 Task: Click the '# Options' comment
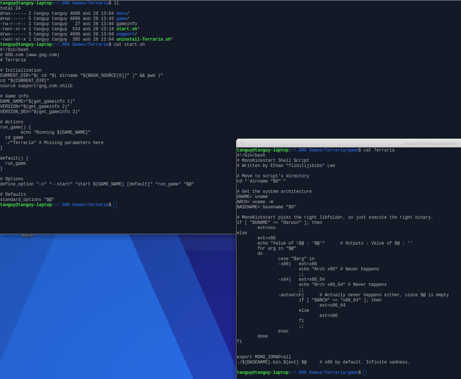(11, 179)
